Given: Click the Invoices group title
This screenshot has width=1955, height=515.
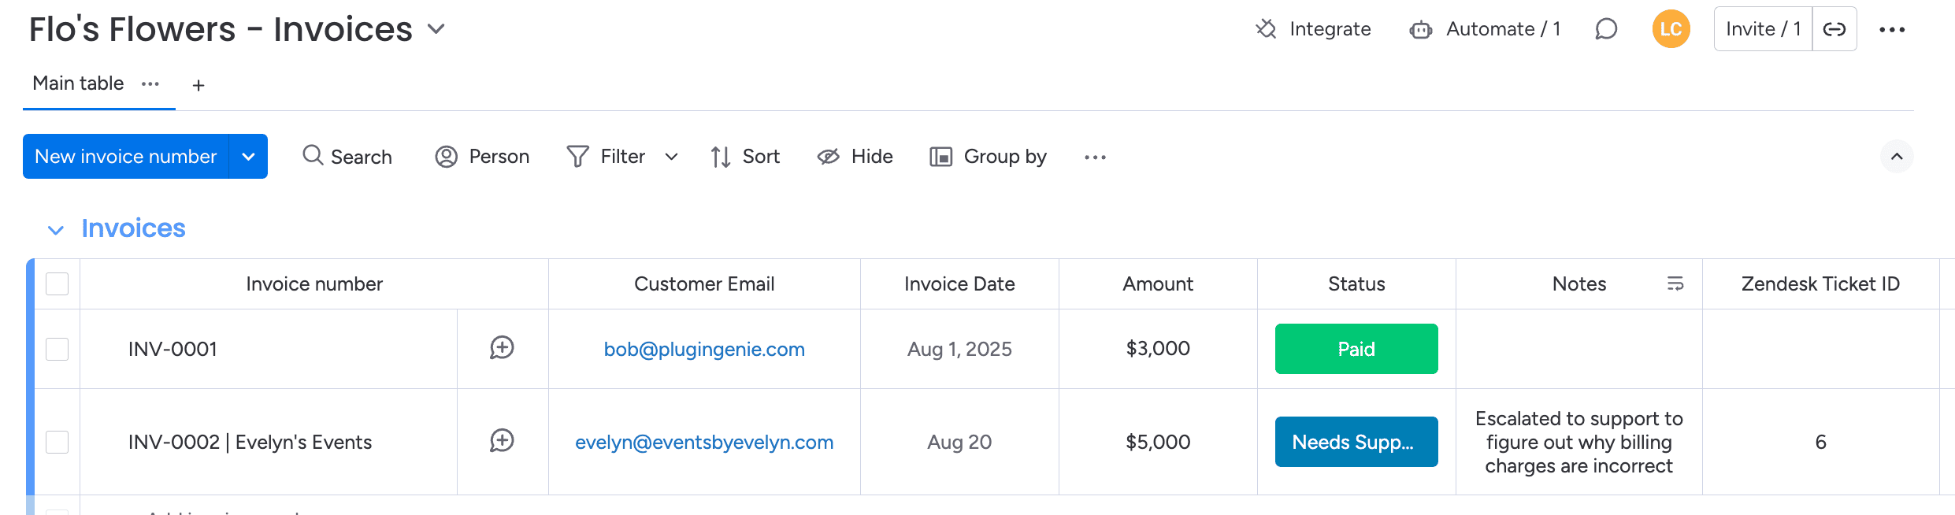Looking at the screenshot, I should click(133, 228).
